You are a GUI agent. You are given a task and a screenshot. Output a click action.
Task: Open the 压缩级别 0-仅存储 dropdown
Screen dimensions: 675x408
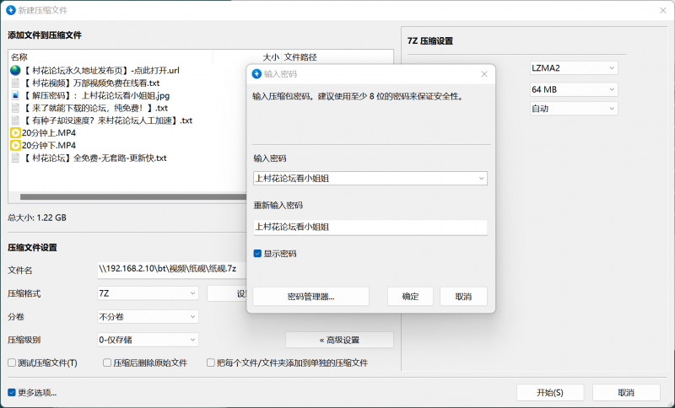click(148, 340)
